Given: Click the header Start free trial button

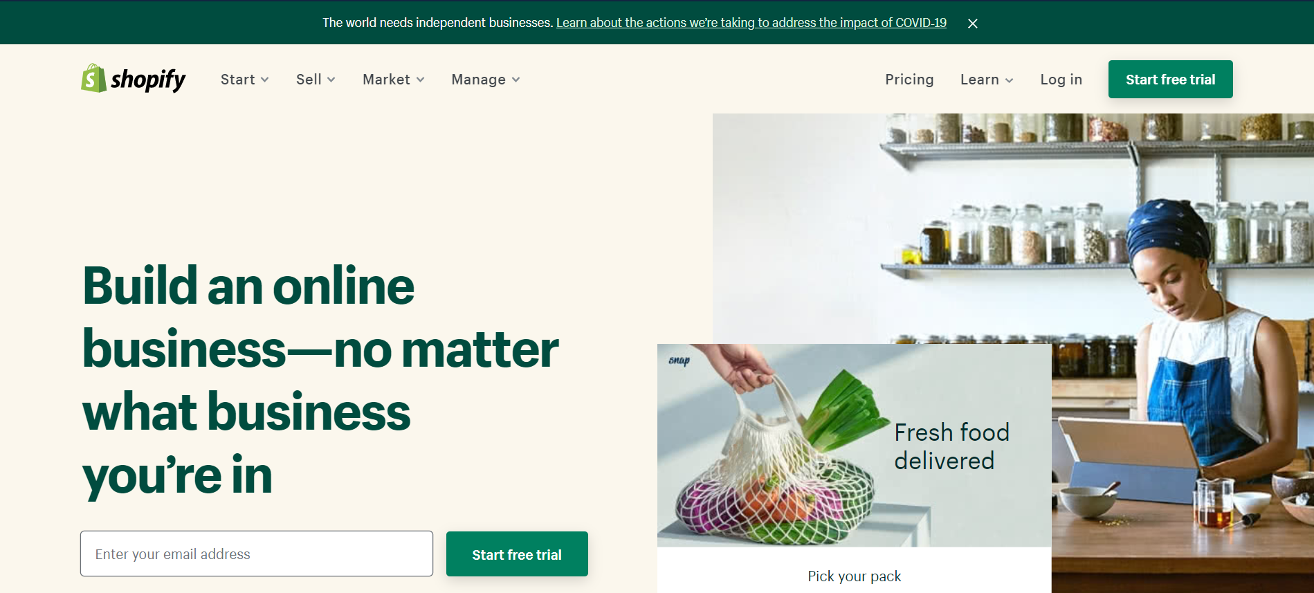Looking at the screenshot, I should (1170, 79).
